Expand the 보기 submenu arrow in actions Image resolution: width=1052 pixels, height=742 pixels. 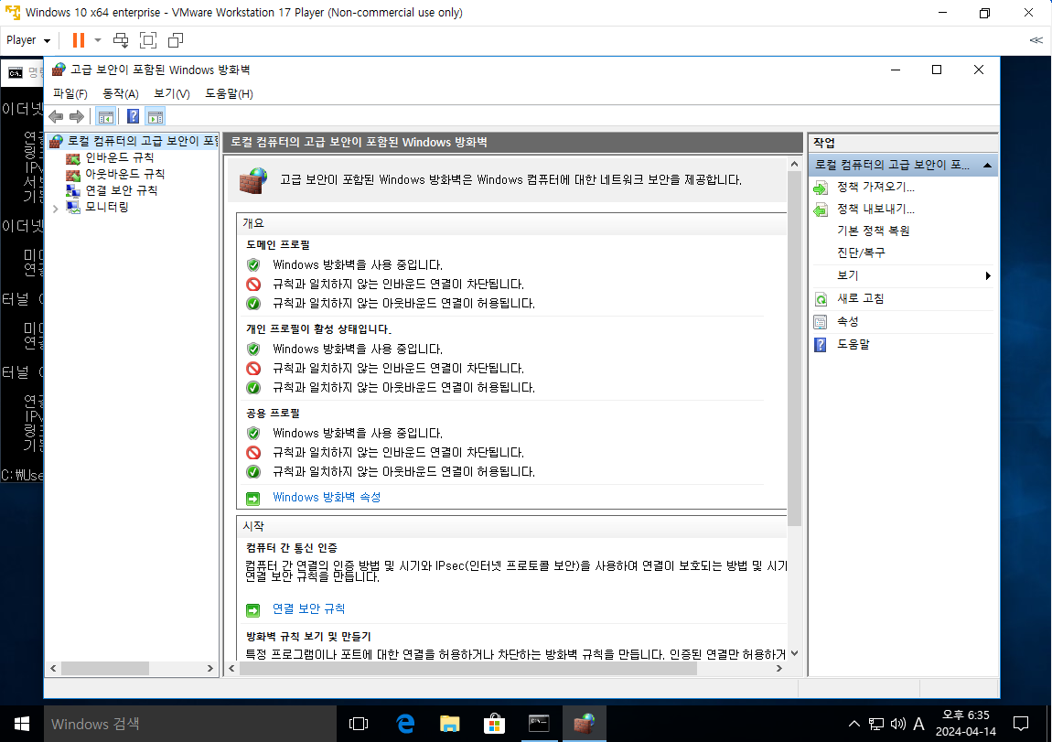[988, 275]
